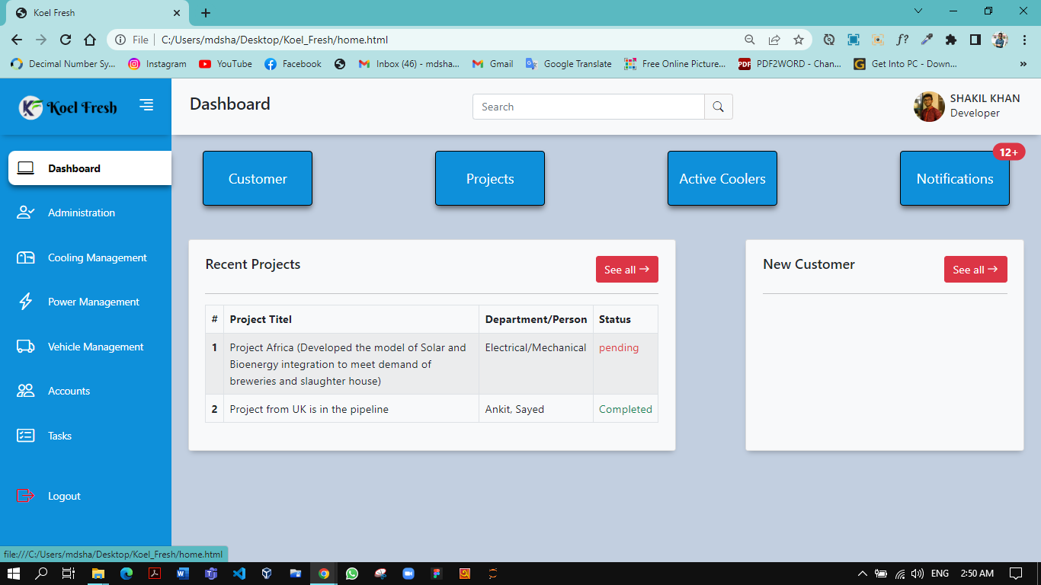Open the tab search chevron
The image size is (1041, 585).
(x=918, y=11)
